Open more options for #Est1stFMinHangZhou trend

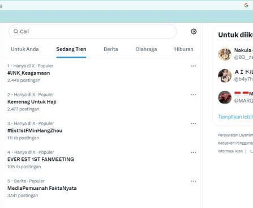click(194, 124)
